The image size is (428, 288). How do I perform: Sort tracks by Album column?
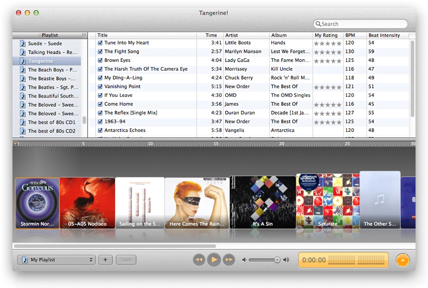pos(291,35)
